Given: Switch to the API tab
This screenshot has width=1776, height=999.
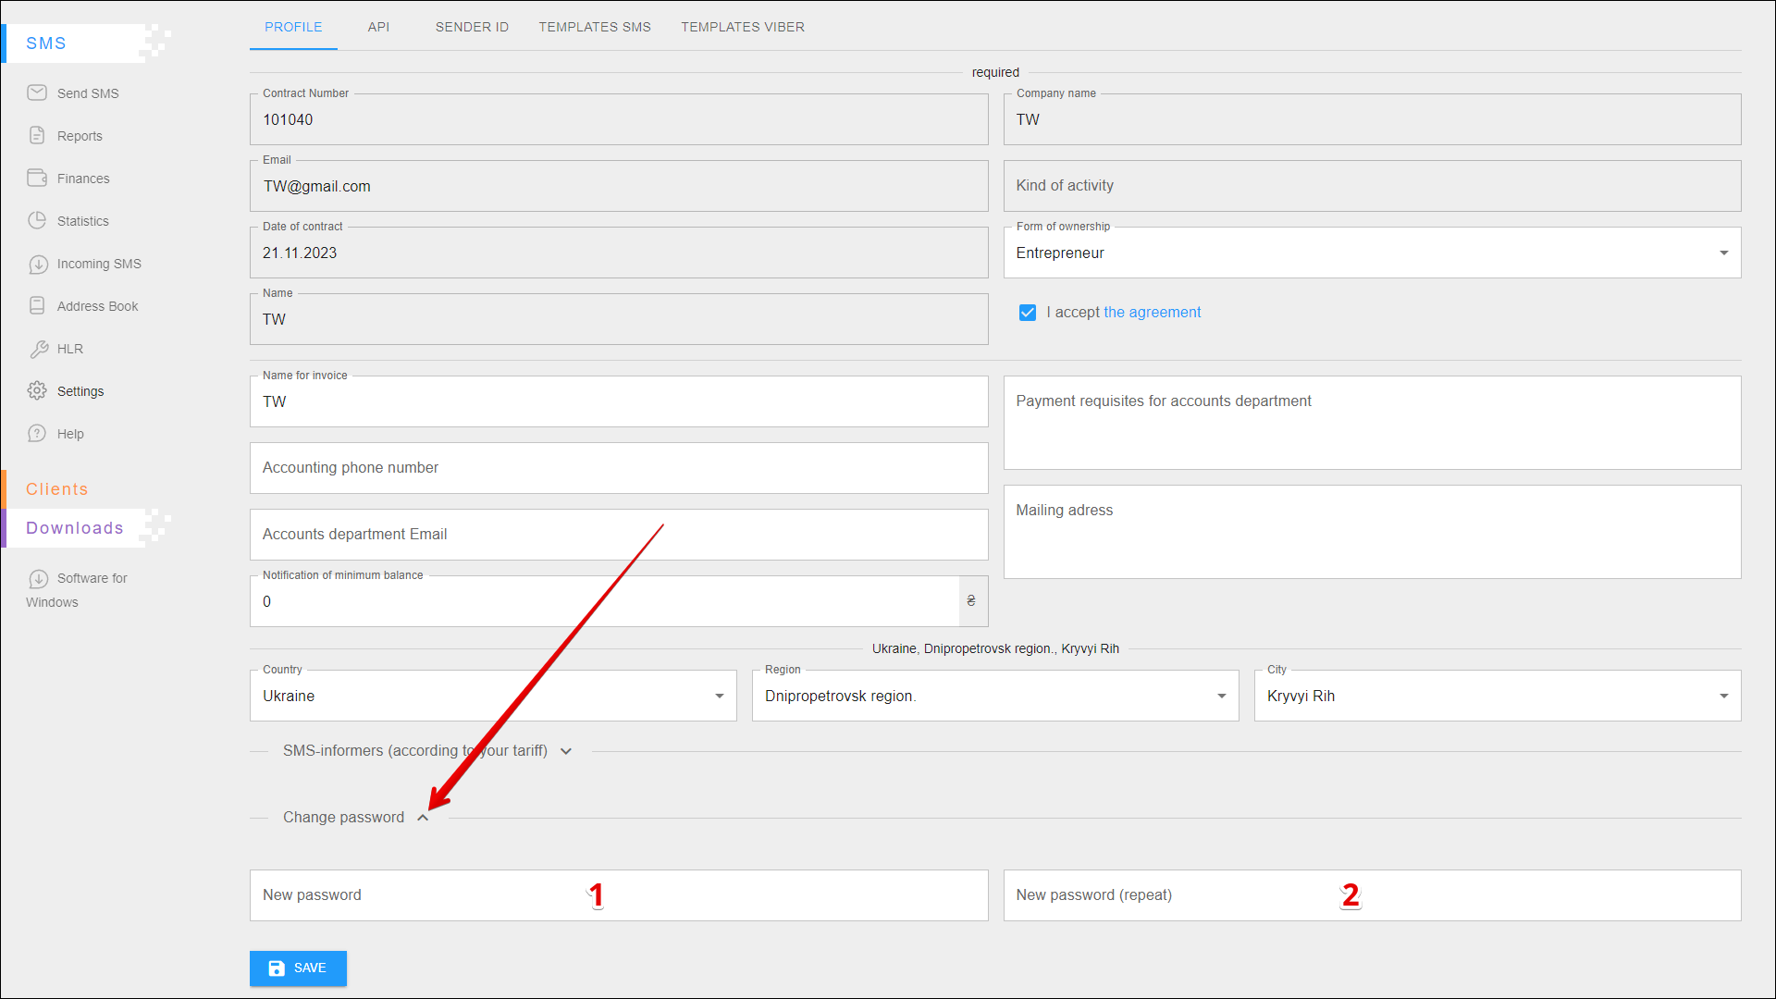Looking at the screenshot, I should 378,27.
